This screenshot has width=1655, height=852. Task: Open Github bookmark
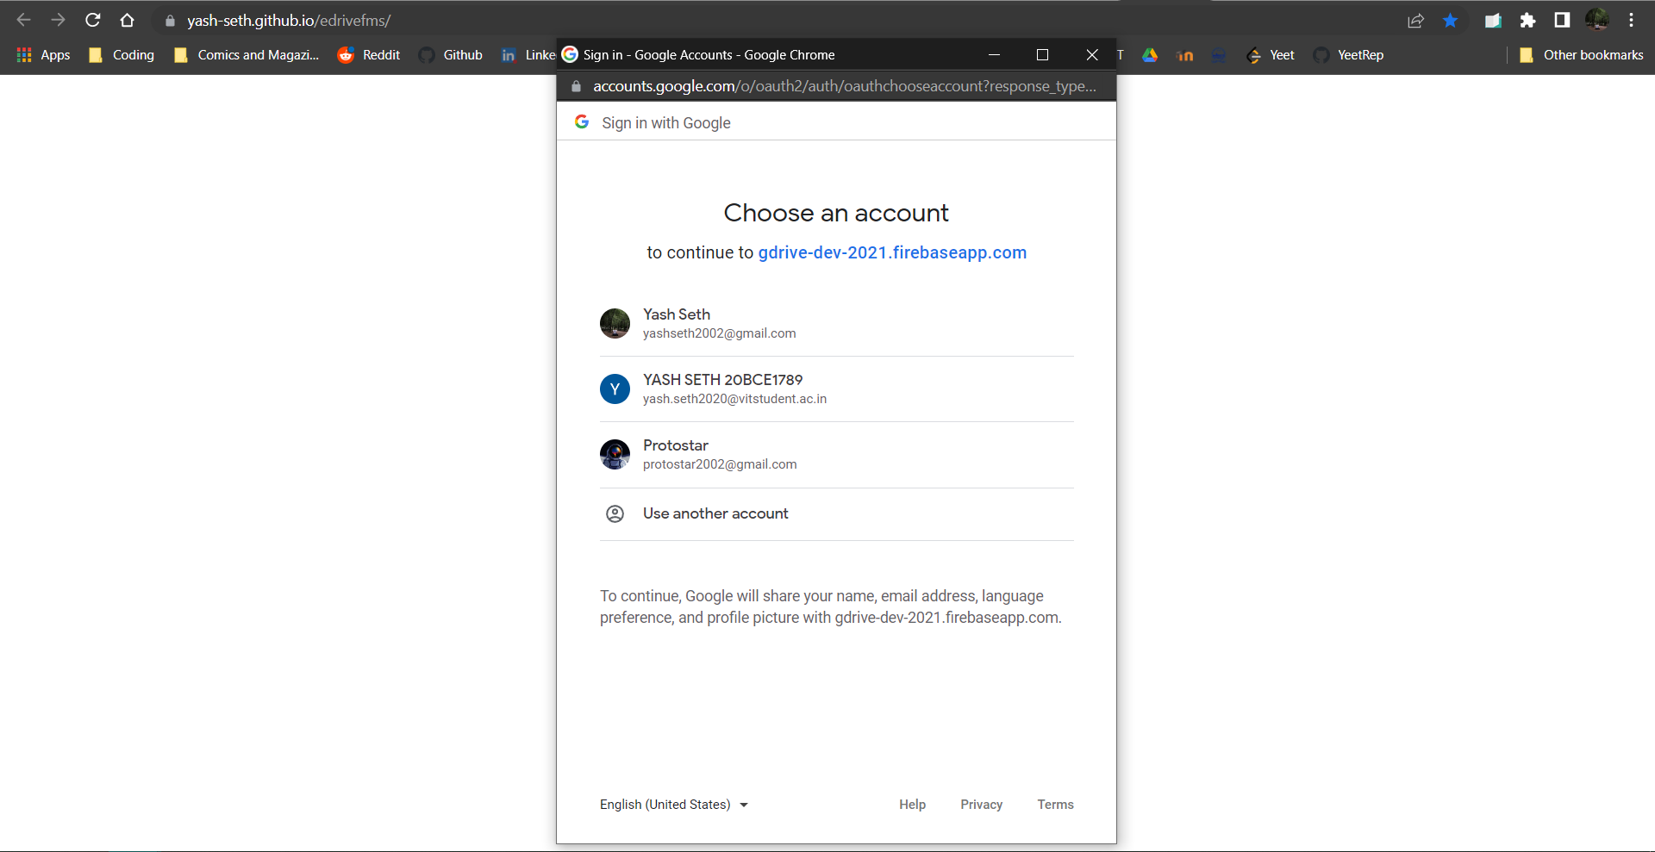coord(451,55)
